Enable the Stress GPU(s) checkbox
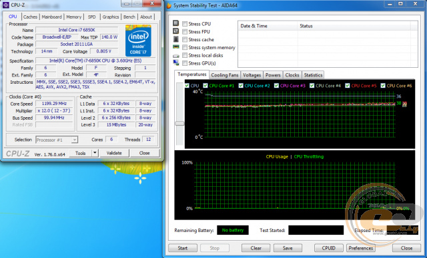427x258 pixels. [x=185, y=63]
